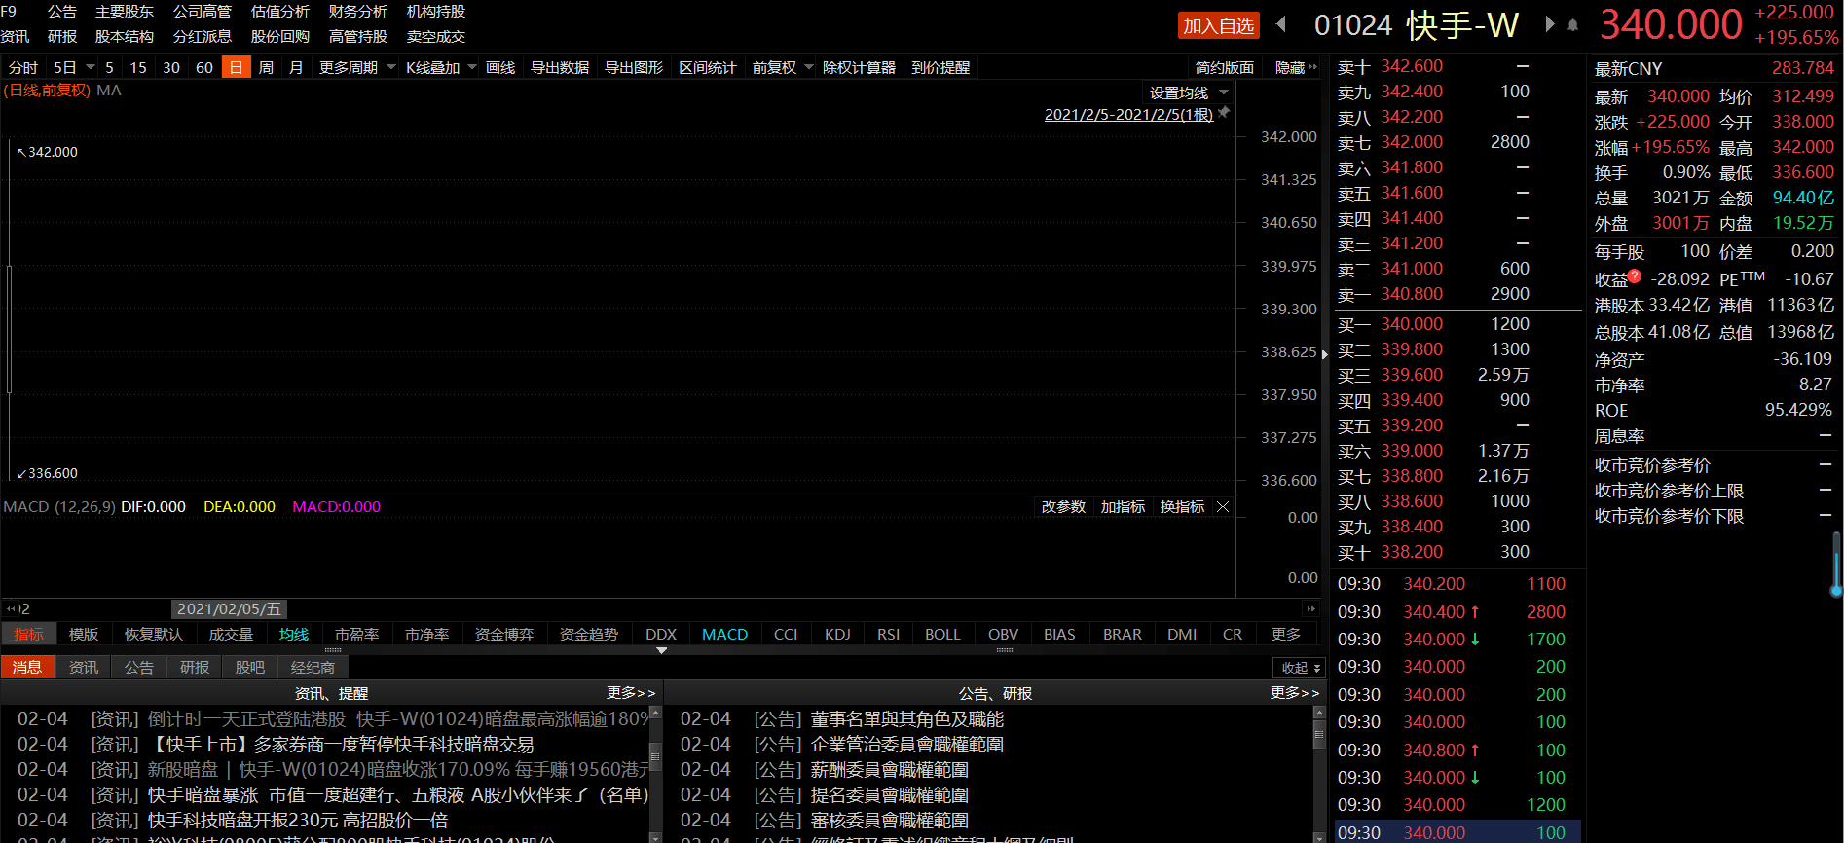
Task: Click 导出图形 export chart button
Action: click(634, 67)
